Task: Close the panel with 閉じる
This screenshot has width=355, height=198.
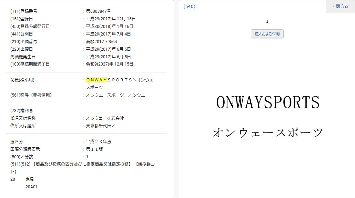Action: (x=340, y=6)
